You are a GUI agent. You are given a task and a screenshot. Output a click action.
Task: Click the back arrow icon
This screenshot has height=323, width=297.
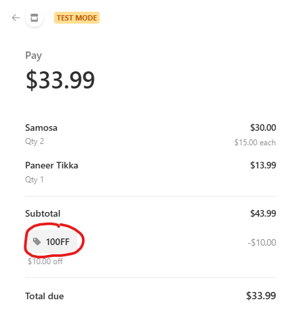coord(16,18)
